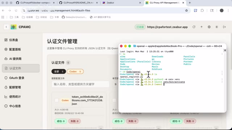Click openai_register.py in terminal output

pyautogui.click(x=132, y=77)
